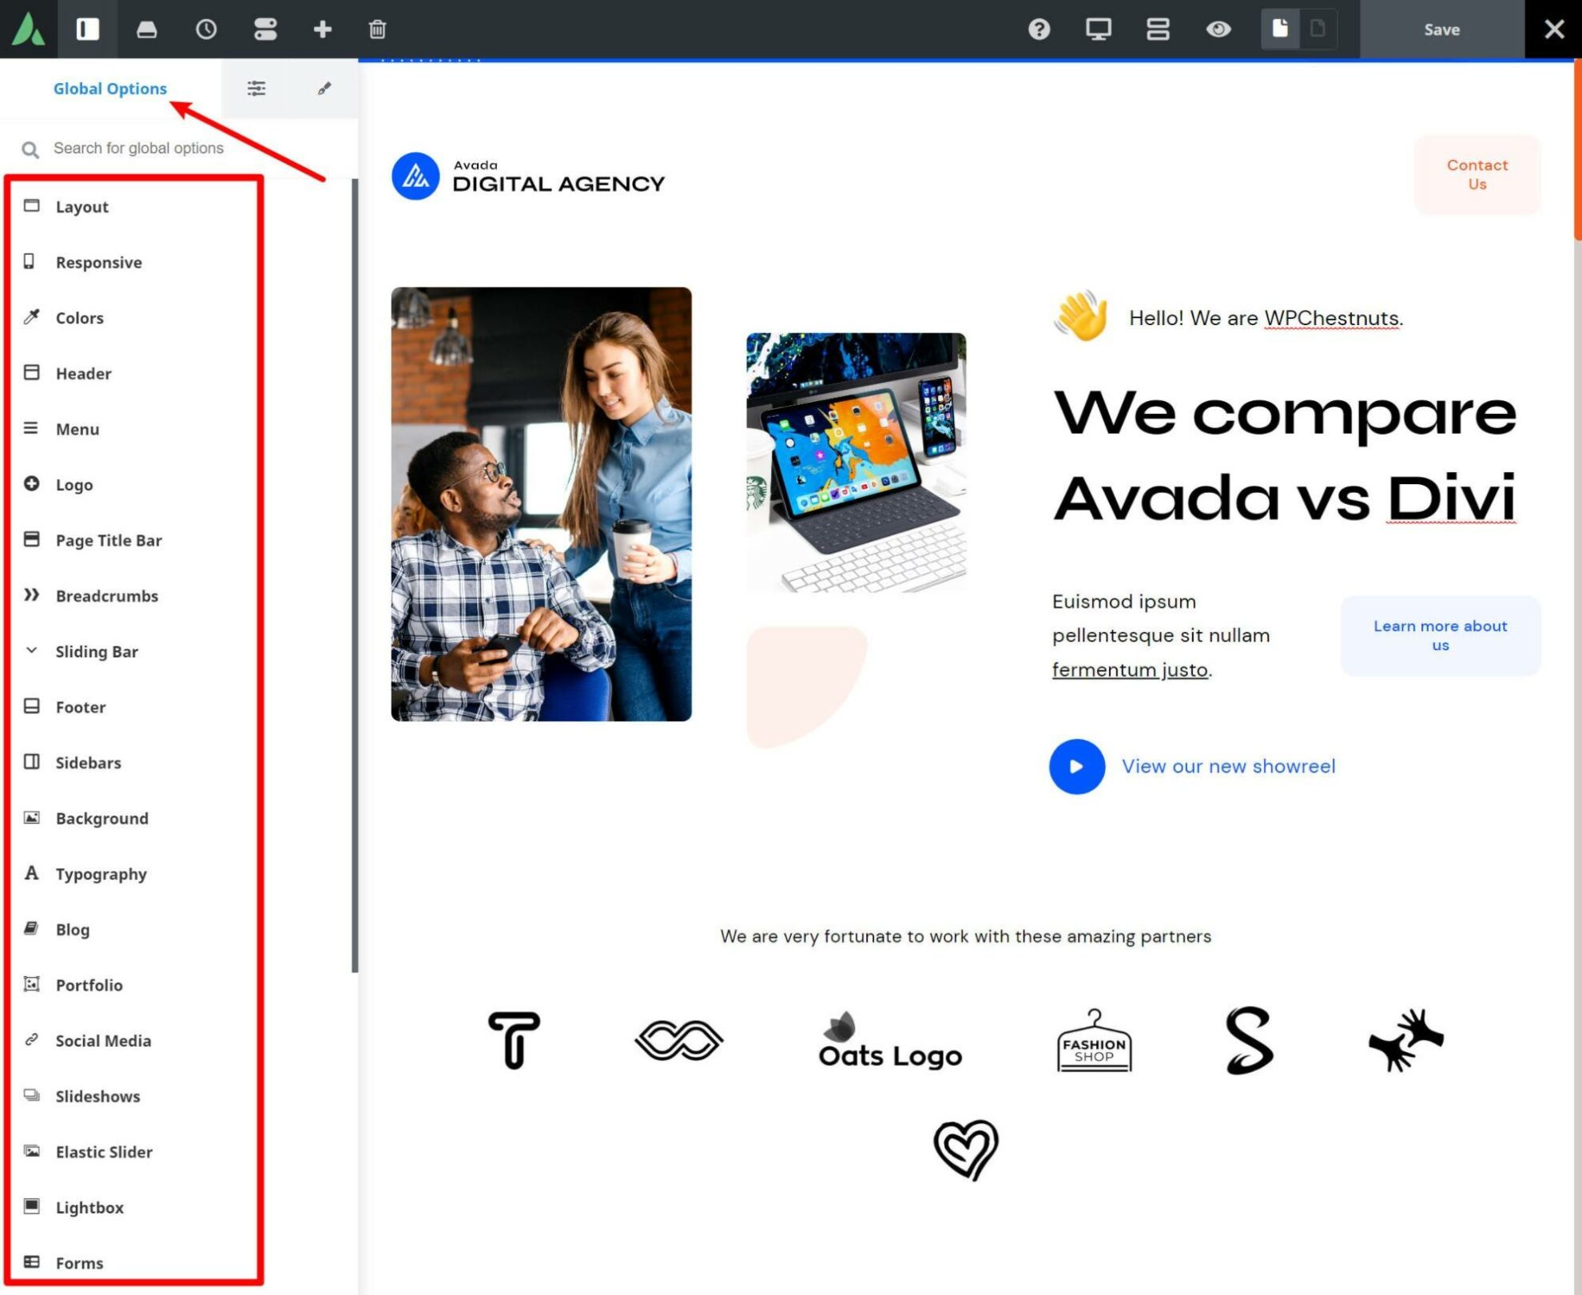Open the styling tab with the brush icon
Image resolution: width=1582 pixels, height=1295 pixels.
point(323,89)
